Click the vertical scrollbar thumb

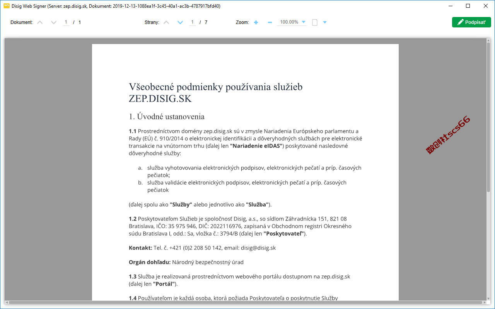click(488, 117)
